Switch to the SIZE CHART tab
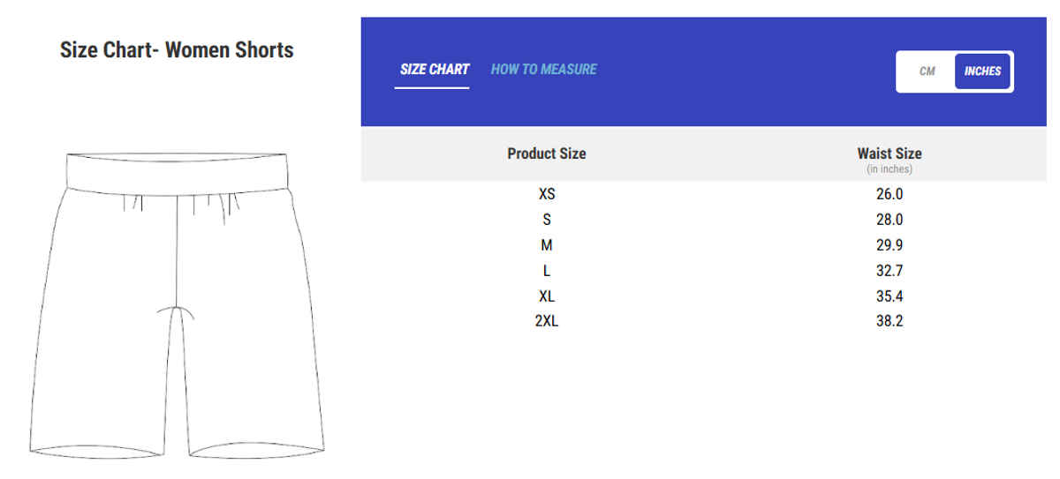The image size is (1060, 479). coord(434,69)
